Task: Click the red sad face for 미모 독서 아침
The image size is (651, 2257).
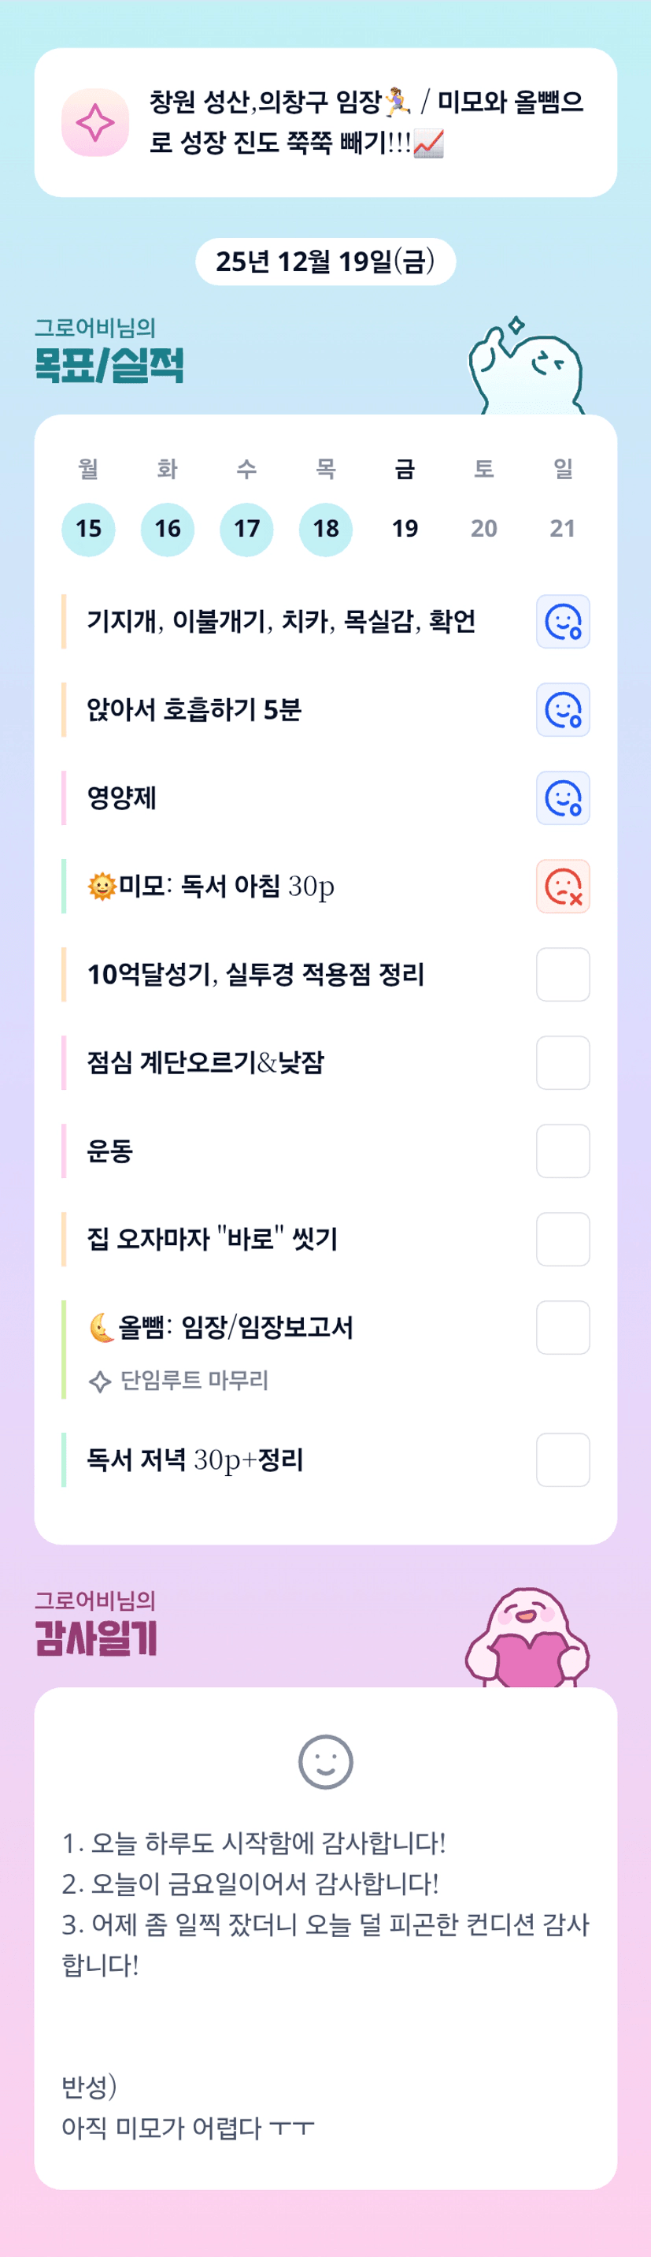Action: 563,887
